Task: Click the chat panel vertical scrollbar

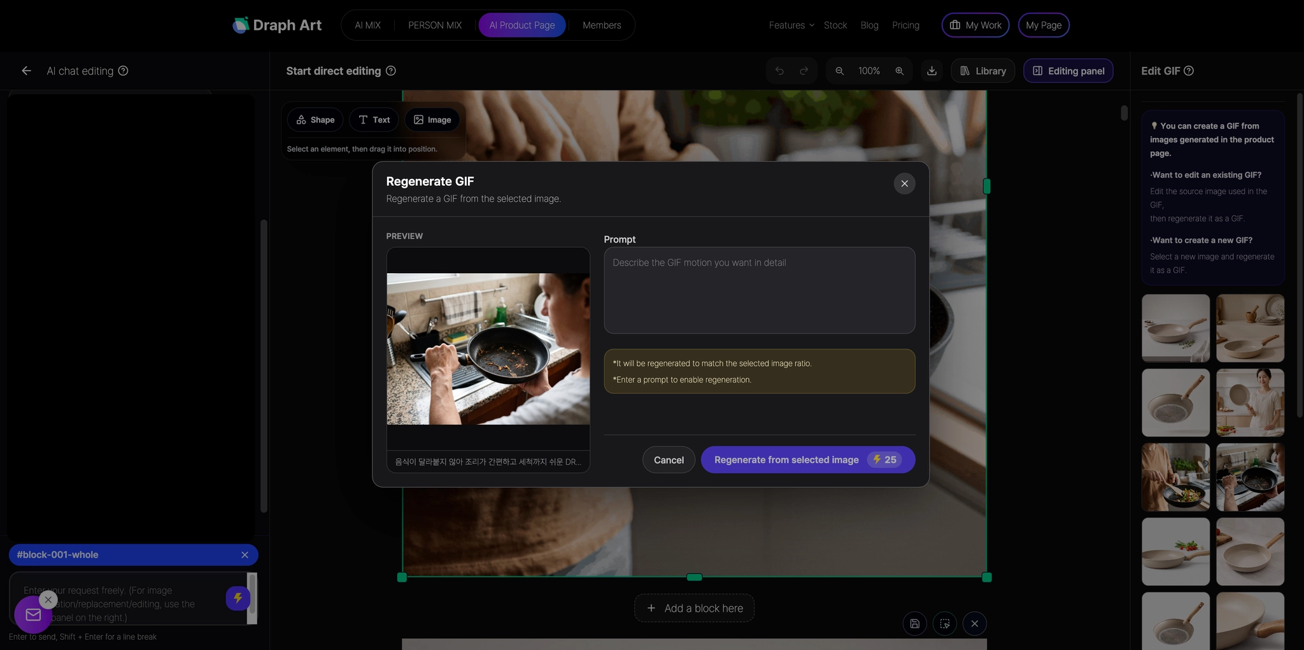Action: tap(264, 366)
